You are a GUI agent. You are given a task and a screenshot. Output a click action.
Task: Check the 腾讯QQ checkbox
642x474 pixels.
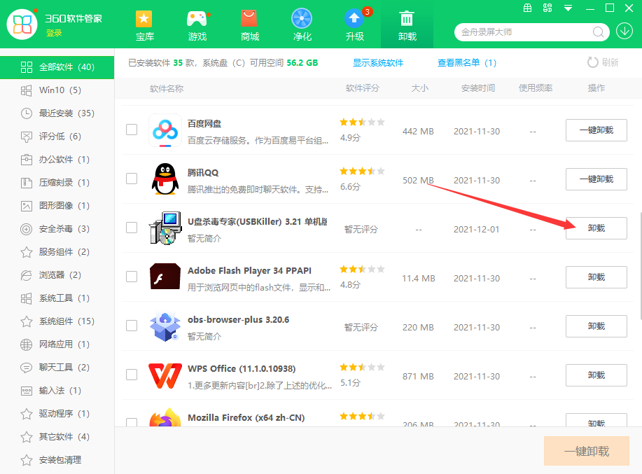(x=132, y=179)
